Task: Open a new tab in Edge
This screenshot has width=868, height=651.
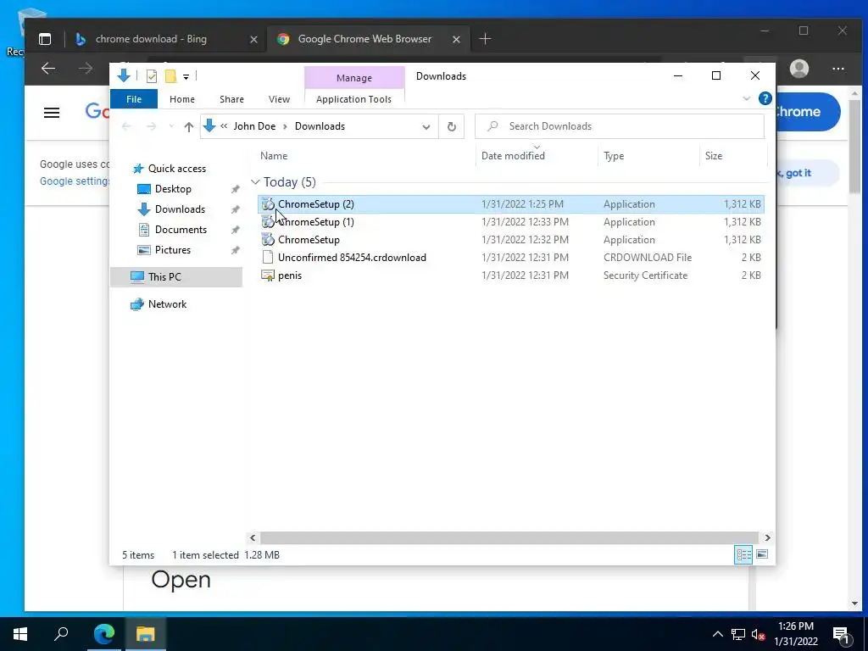Action: pyautogui.click(x=485, y=39)
